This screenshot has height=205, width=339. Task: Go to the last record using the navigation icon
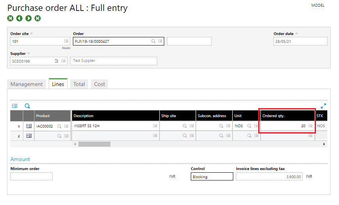pos(37,18)
